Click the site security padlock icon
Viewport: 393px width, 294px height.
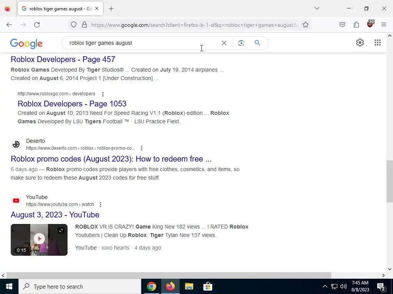[84, 25]
